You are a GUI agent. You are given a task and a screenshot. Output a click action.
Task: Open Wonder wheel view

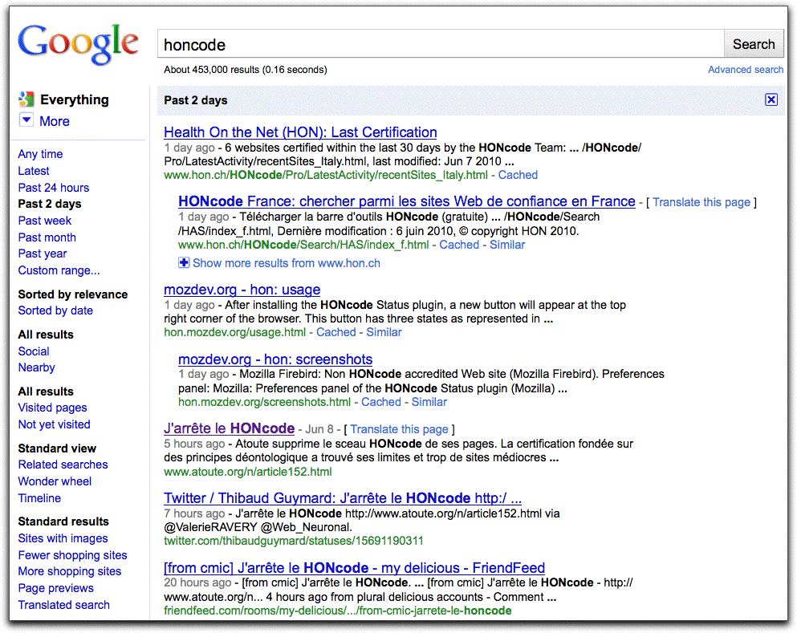(x=55, y=481)
